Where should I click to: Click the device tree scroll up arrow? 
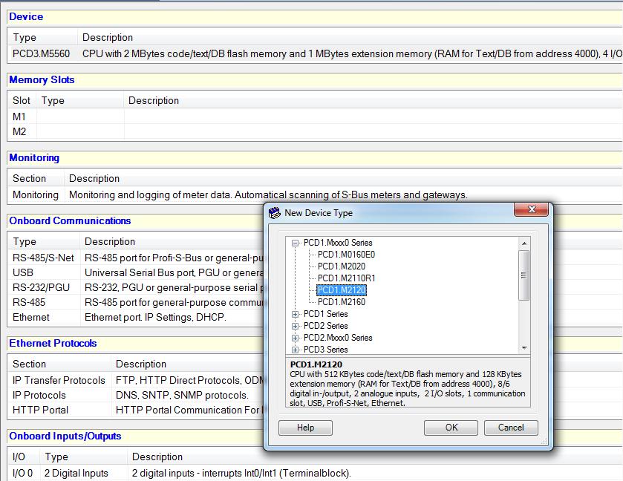[x=524, y=243]
